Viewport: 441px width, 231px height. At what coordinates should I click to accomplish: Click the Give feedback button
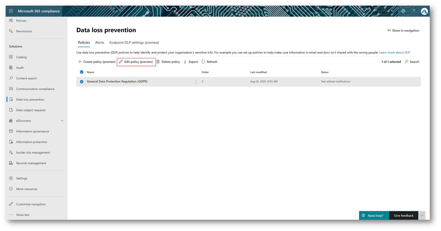pyautogui.click(x=404, y=215)
